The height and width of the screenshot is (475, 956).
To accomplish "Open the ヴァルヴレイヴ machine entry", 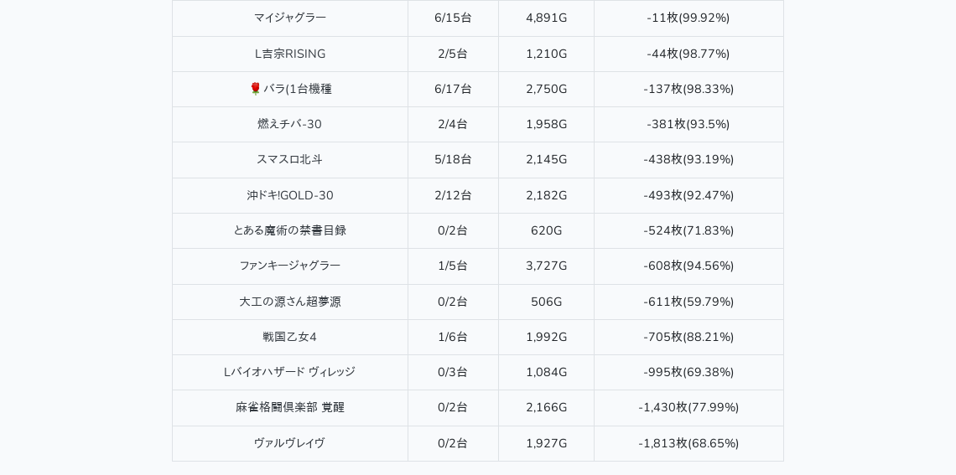I will pyautogui.click(x=290, y=443).
